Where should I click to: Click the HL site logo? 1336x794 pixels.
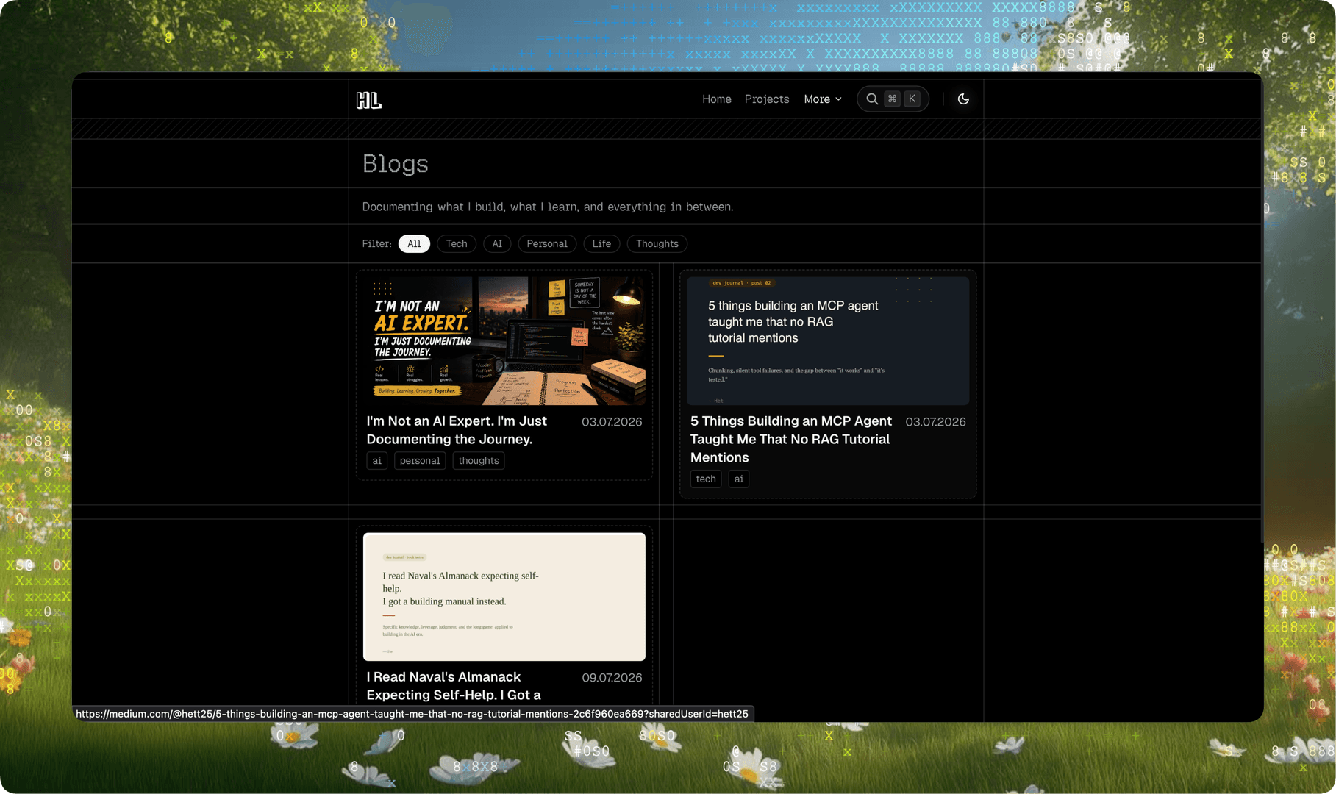click(368, 100)
